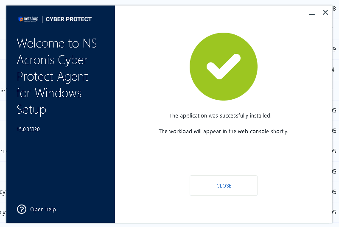Click background item starting with 'm.'

(x=3, y=151)
